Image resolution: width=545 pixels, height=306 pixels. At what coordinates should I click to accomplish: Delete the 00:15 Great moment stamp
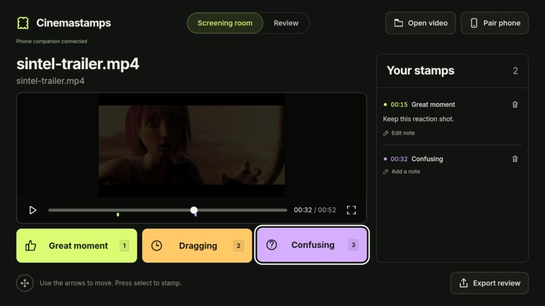click(x=515, y=105)
